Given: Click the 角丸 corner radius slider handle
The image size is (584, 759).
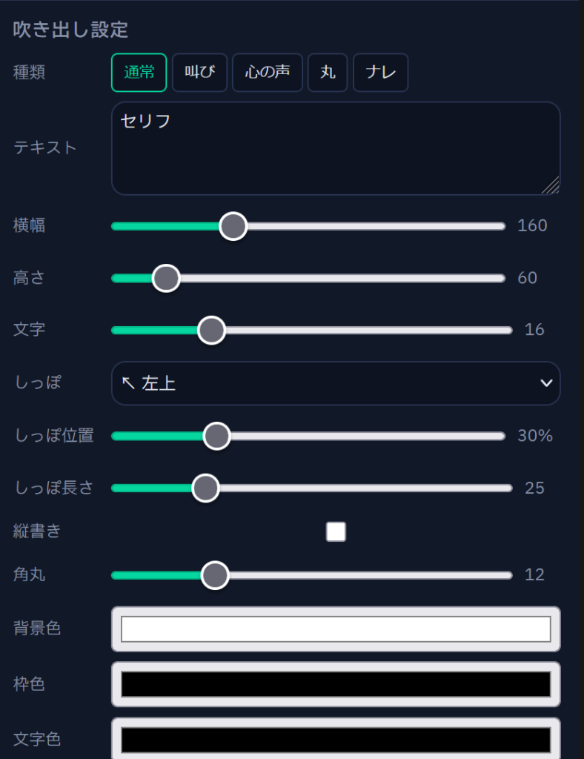Looking at the screenshot, I should [x=215, y=574].
